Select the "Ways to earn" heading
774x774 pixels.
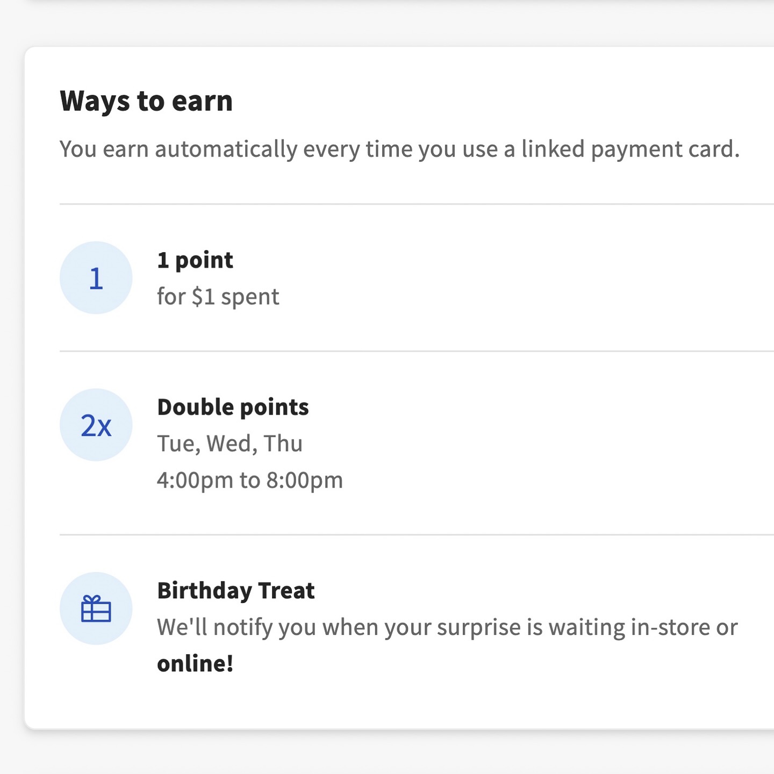click(146, 101)
